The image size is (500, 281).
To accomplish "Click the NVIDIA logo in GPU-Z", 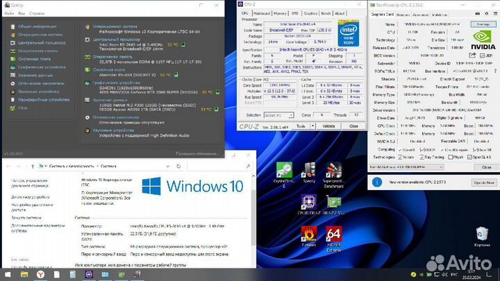I will [x=483, y=40].
